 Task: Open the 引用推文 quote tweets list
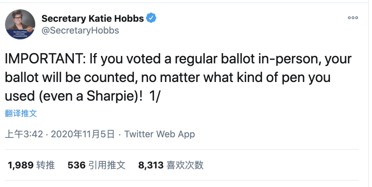107,165
